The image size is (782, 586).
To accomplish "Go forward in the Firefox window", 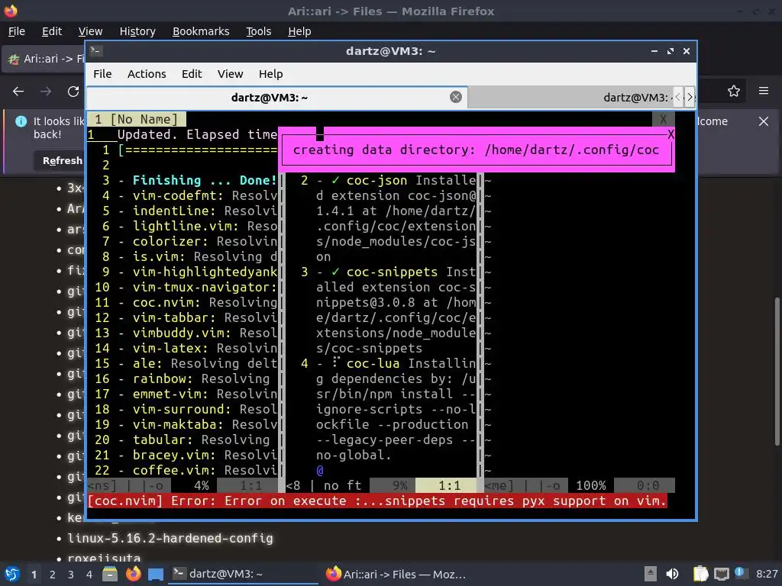I will pos(46,92).
